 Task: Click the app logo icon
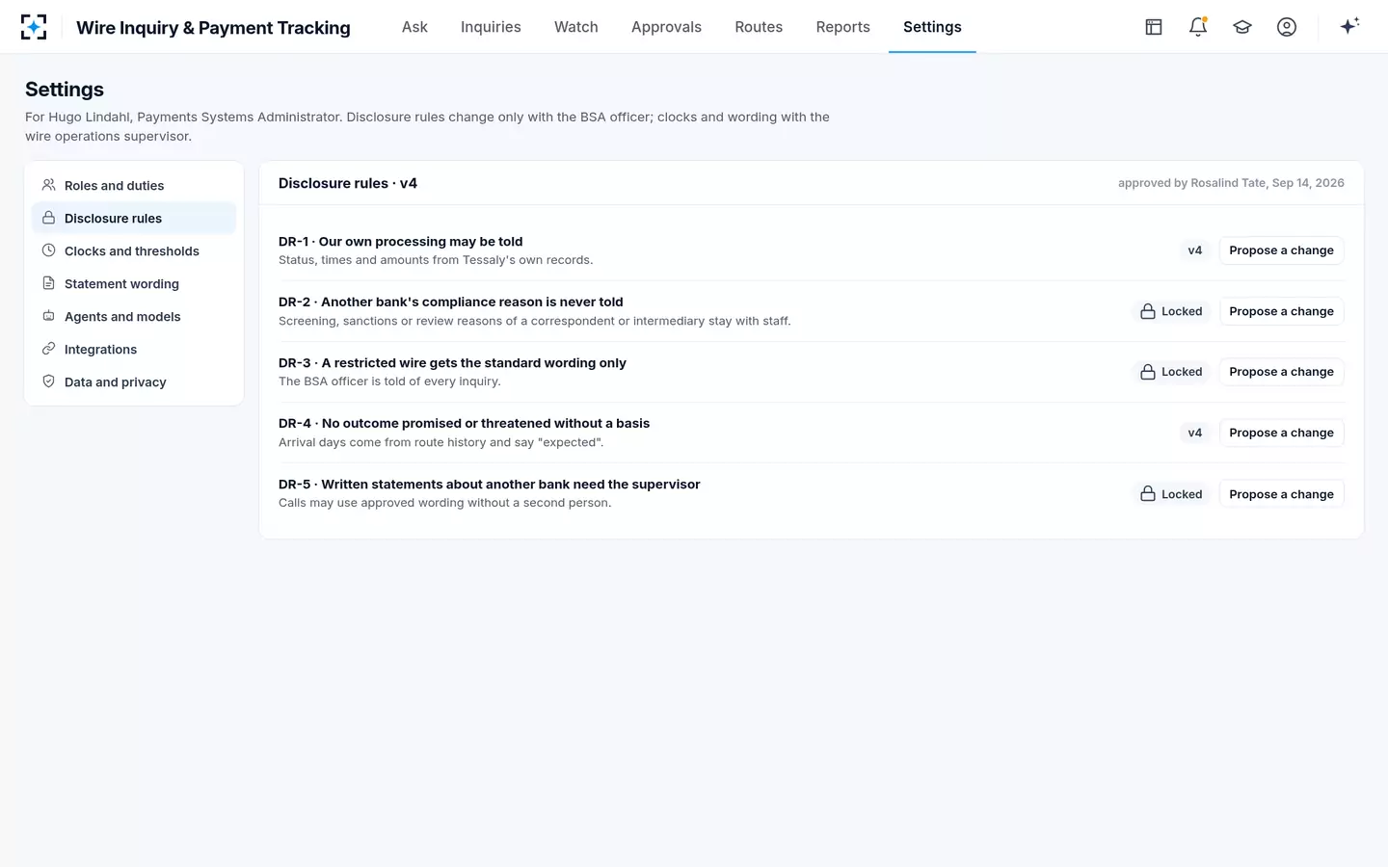coord(34,27)
